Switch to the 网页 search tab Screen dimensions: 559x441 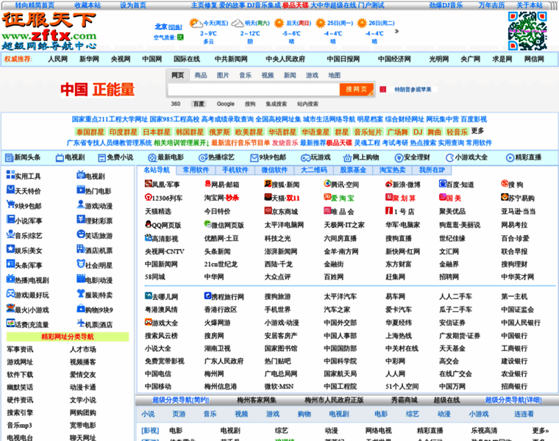coord(177,75)
